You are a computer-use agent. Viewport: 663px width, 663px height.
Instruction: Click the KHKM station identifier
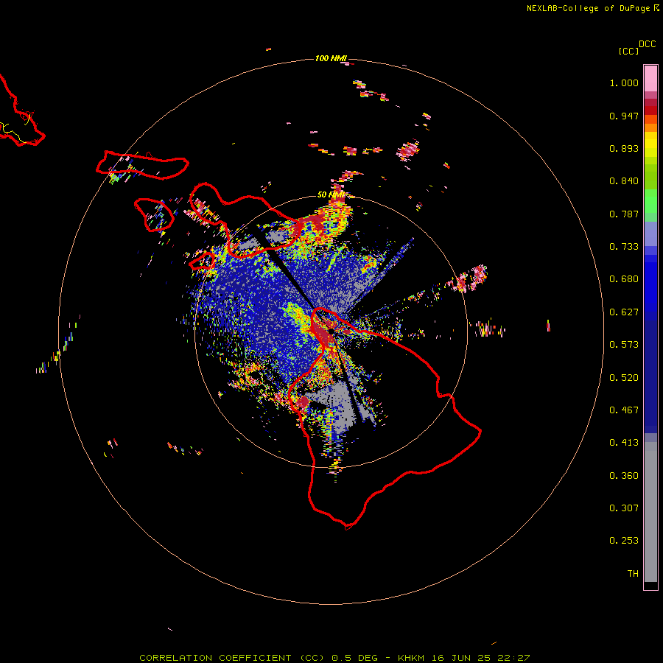point(413,658)
